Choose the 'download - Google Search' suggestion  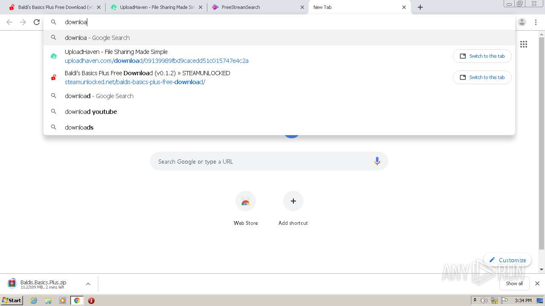tap(279, 96)
